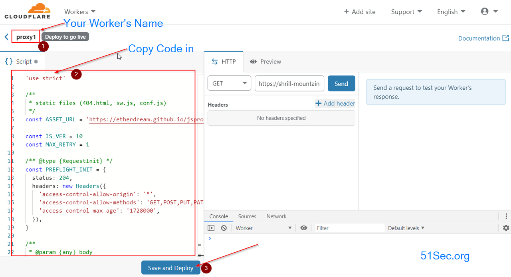Click the 'use strict' code line
The width and height of the screenshot is (511, 277).
[46, 78]
